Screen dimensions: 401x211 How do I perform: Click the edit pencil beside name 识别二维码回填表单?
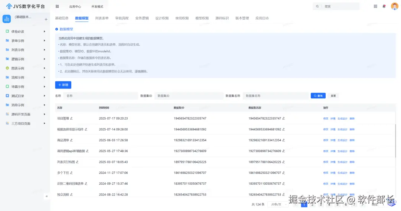86,184
